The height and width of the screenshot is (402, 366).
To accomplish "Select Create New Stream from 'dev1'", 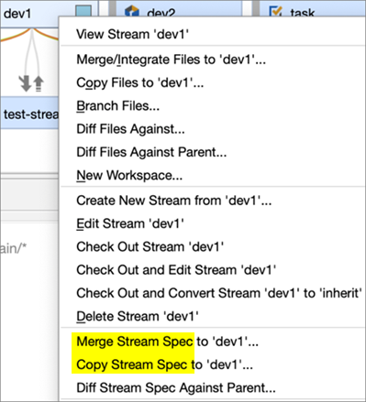I will tap(174, 201).
